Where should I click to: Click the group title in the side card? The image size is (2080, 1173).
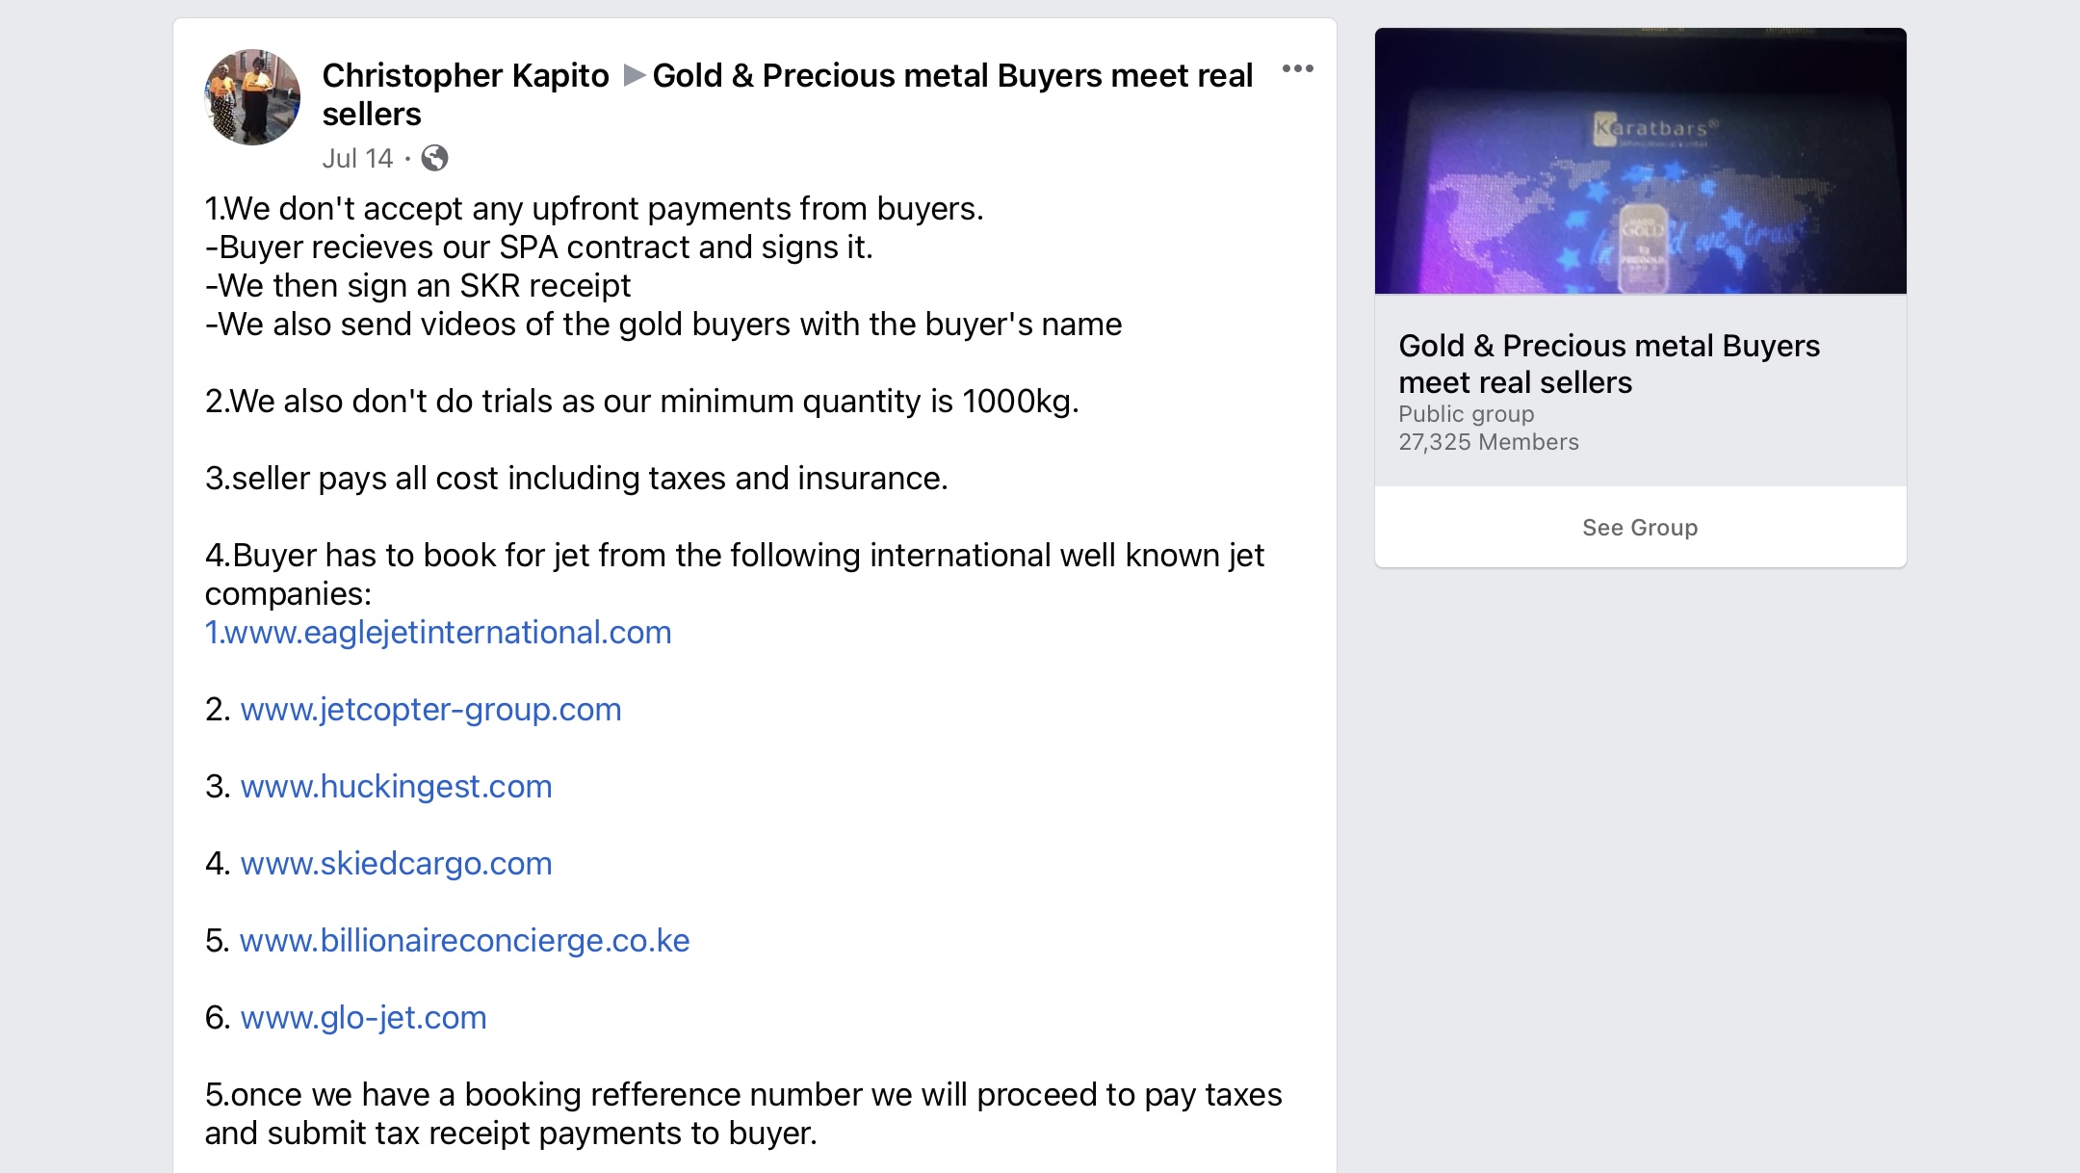tap(1608, 364)
